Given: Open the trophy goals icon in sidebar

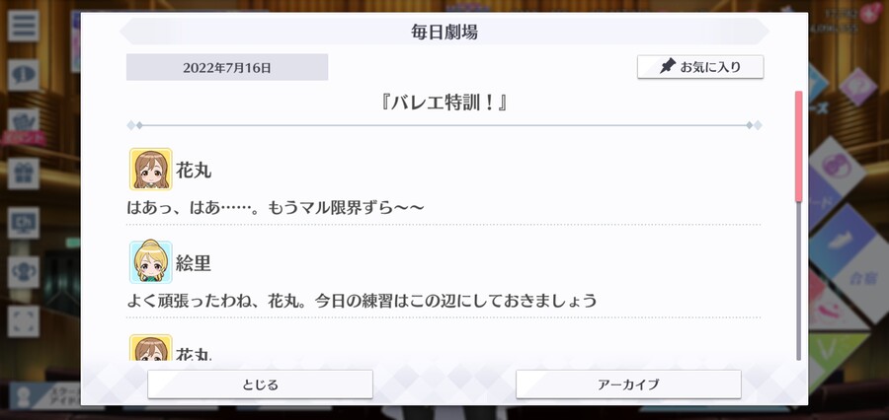Looking at the screenshot, I should [x=24, y=272].
